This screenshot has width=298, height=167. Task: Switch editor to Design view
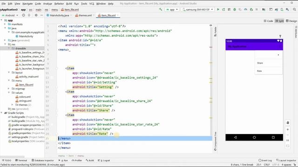coord(291,21)
